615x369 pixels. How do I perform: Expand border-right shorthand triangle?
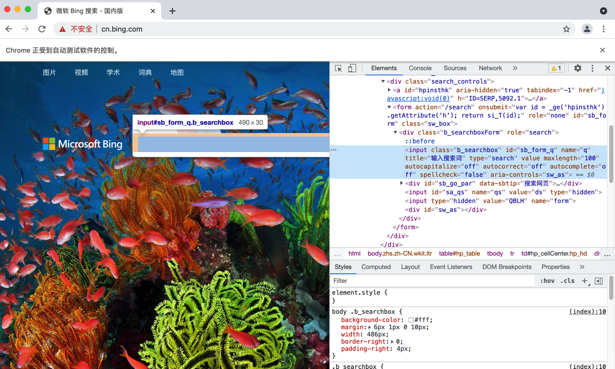click(392, 342)
